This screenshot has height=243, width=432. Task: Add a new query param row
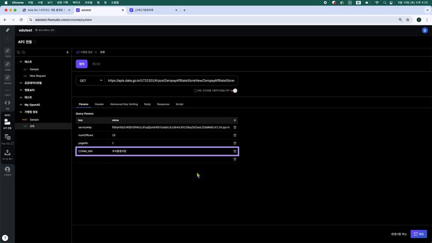(234, 120)
